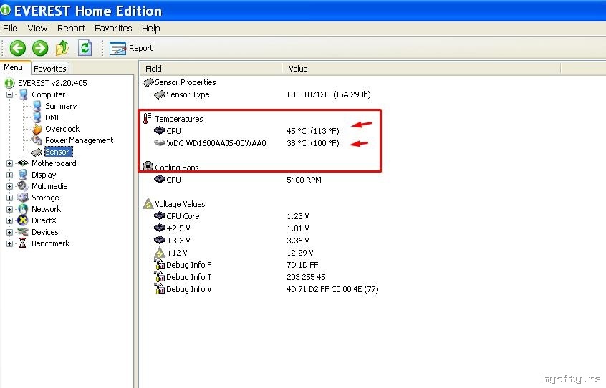Click the Display monitor icon

point(23,175)
